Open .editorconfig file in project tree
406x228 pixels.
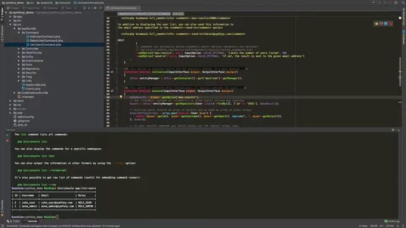(x=23, y=117)
